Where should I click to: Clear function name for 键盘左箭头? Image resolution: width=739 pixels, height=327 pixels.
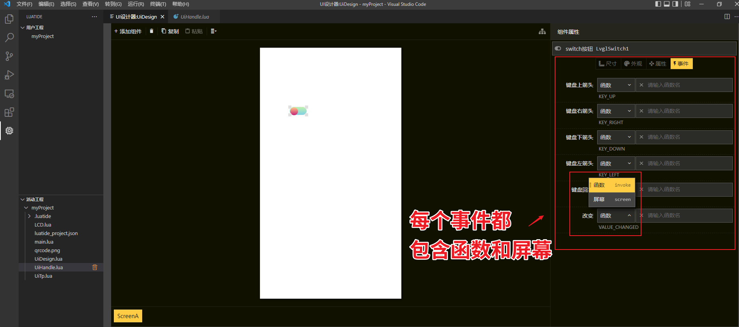point(641,163)
